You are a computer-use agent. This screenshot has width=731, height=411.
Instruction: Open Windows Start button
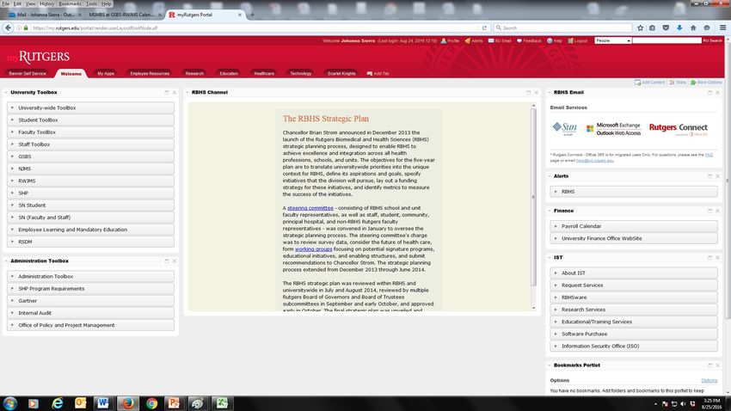point(9,403)
